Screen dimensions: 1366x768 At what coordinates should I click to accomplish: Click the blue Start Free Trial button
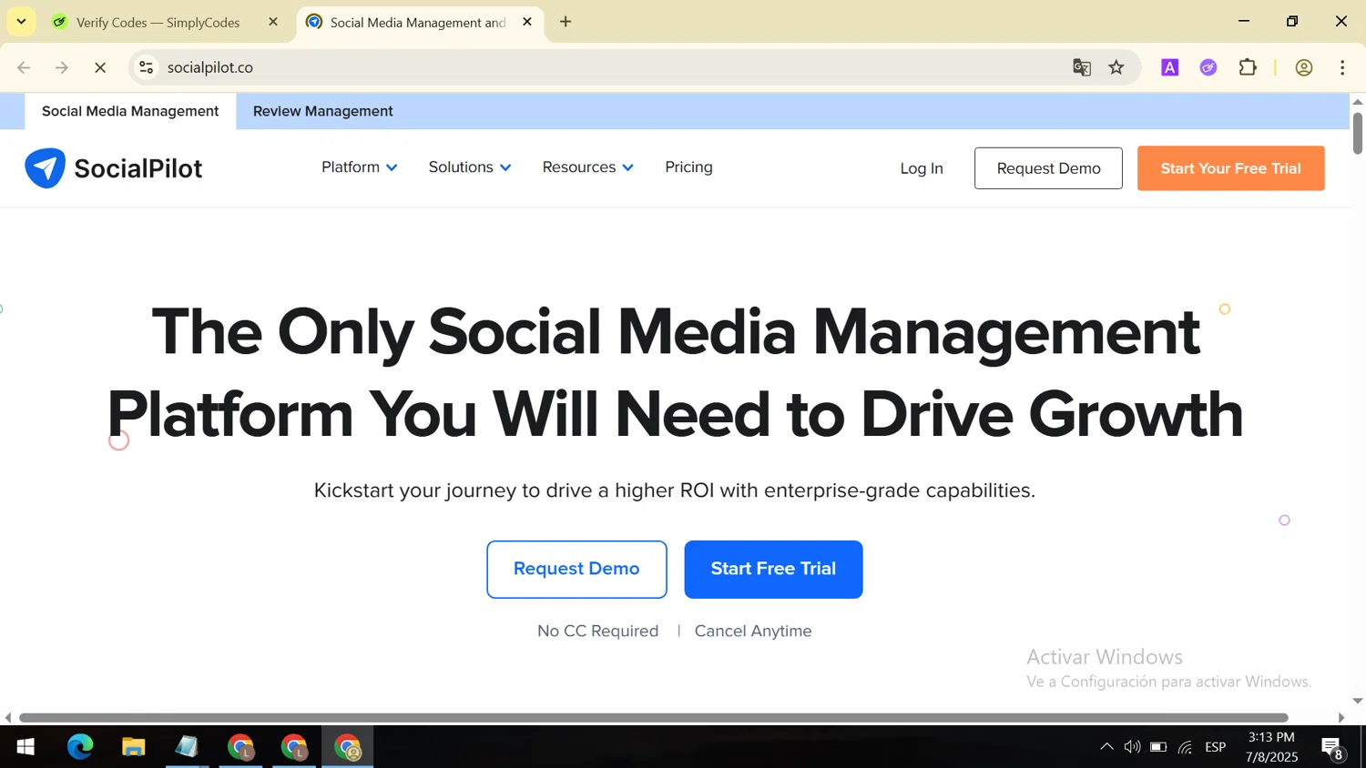[773, 569]
